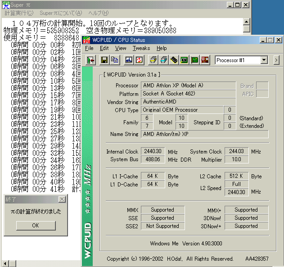Click the copy documents icon
This screenshot has height=267, width=284.
tap(115, 60)
